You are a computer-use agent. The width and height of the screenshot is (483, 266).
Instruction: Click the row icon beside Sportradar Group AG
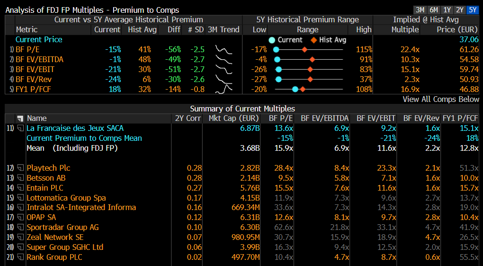pyautogui.click(x=20, y=227)
